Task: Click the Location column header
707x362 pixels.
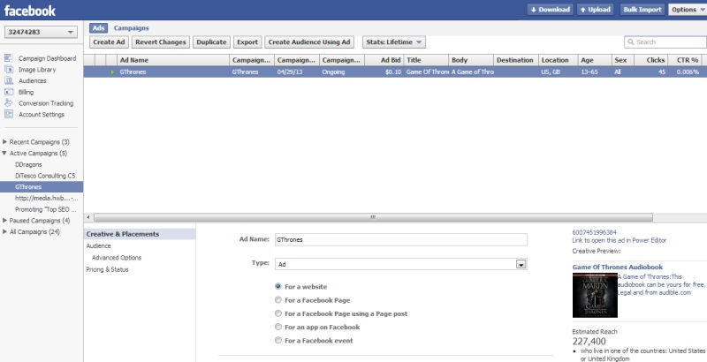Action: 559,60
